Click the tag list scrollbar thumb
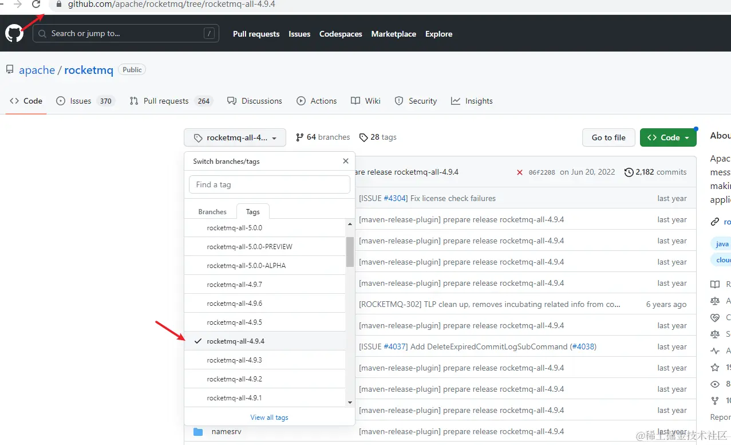 click(350, 252)
